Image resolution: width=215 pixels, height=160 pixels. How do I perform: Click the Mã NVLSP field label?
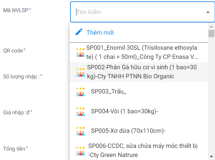tap(17, 10)
